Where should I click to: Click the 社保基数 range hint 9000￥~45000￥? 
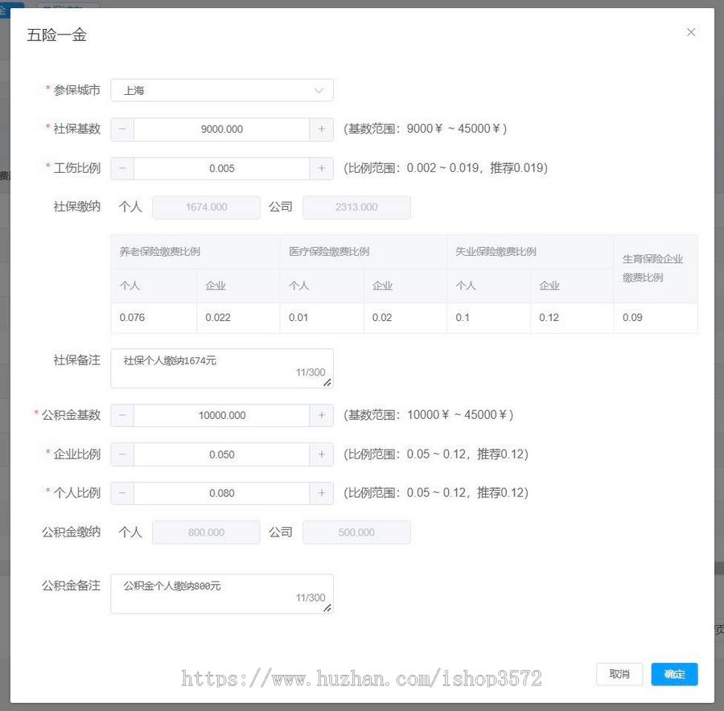(425, 129)
